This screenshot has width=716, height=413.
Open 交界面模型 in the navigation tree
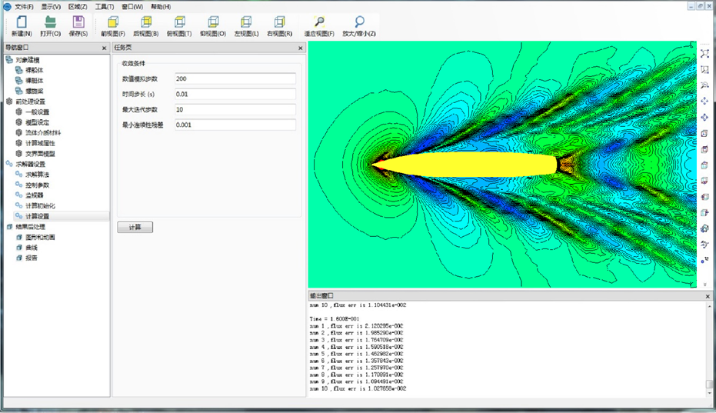coord(40,154)
